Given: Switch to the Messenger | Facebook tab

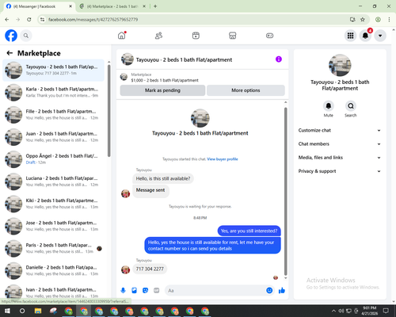Looking at the screenshot, I should coord(39,6).
